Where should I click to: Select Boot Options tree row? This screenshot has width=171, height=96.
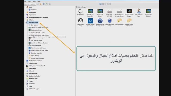pyautogui.click(x=34, y=25)
